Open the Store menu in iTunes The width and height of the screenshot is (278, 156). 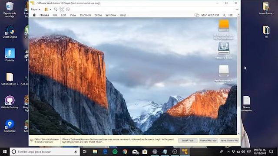[98, 15]
